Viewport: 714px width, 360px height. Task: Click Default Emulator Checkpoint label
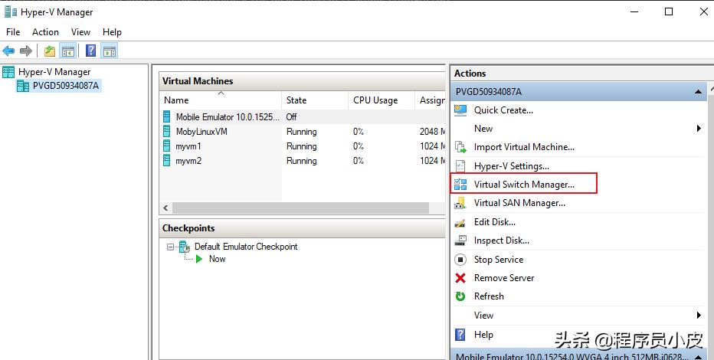pos(246,247)
